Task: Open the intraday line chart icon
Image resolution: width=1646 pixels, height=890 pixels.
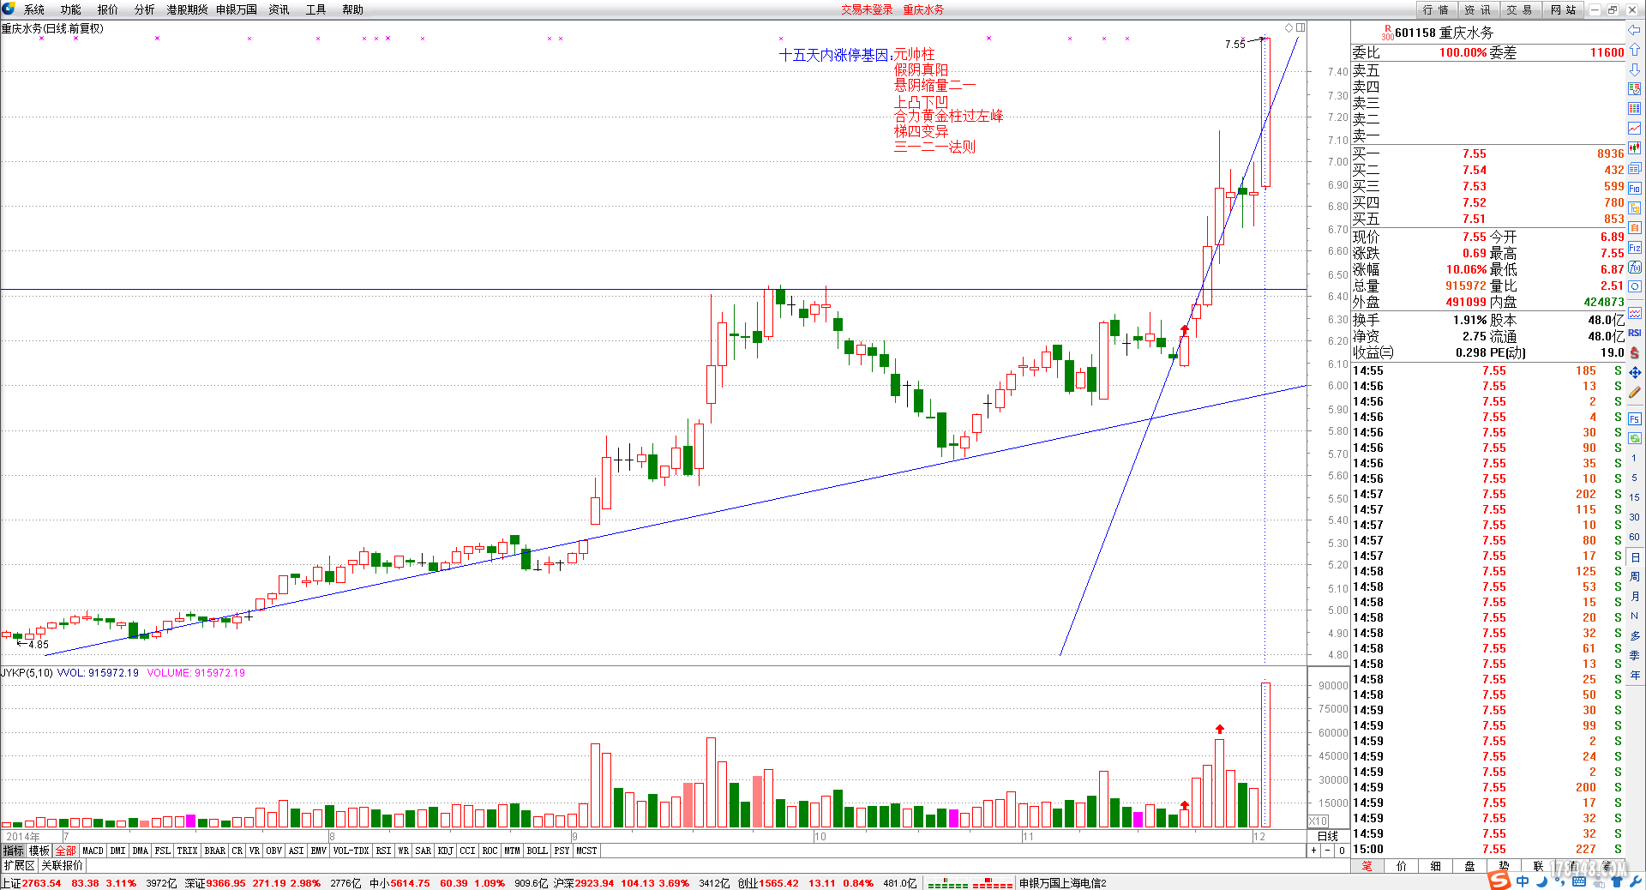Action: (x=1635, y=127)
